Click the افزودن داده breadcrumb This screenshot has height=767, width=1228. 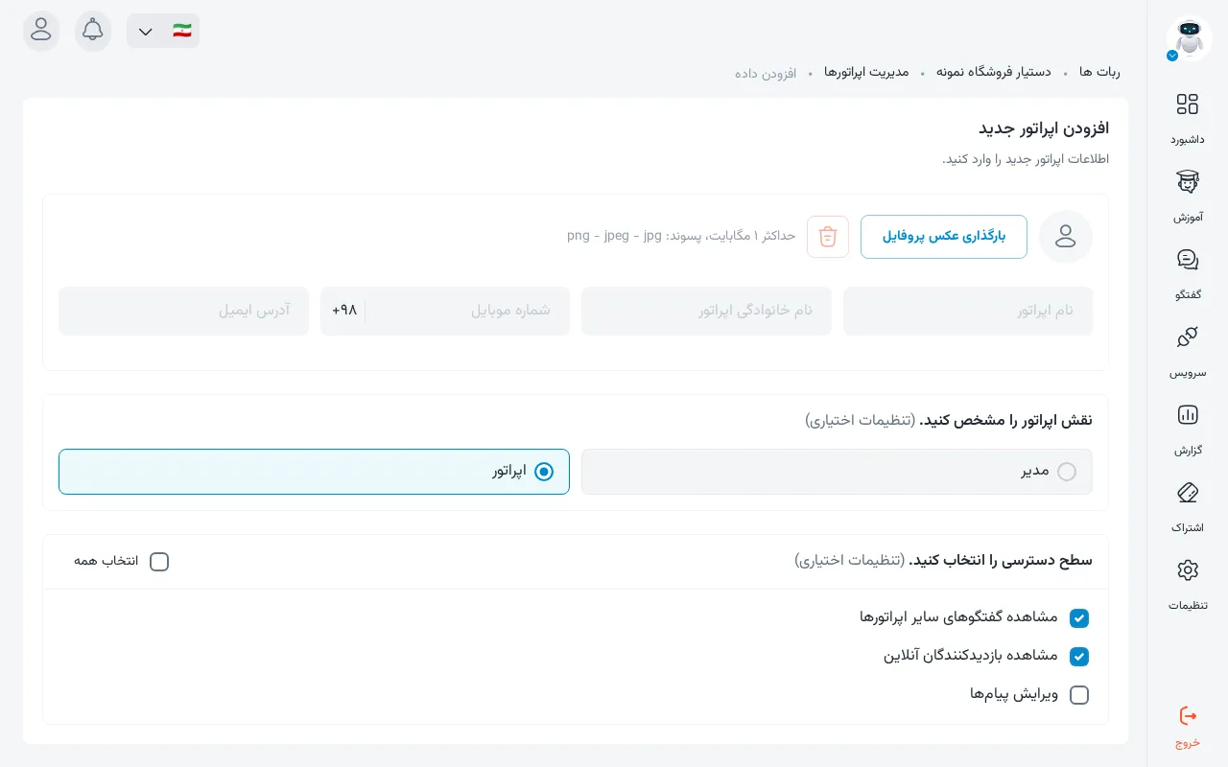(x=766, y=73)
